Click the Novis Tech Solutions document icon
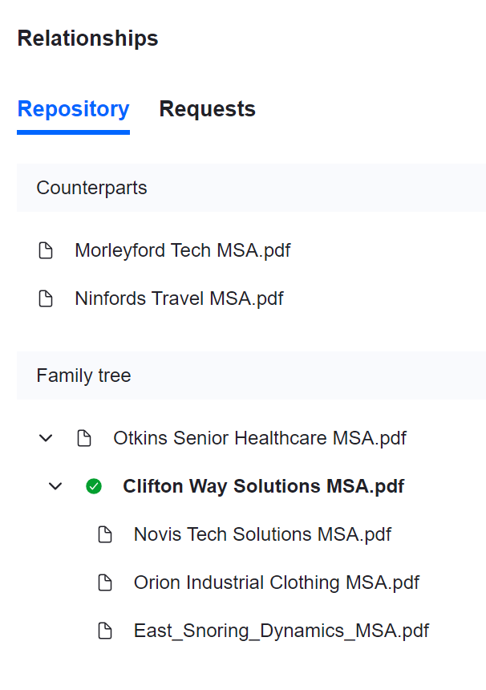This screenshot has height=690, width=486. [x=105, y=534]
